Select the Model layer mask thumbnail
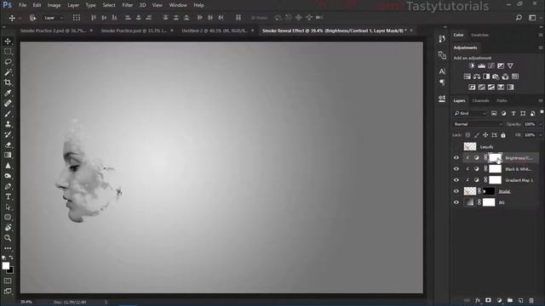 pyautogui.click(x=489, y=191)
